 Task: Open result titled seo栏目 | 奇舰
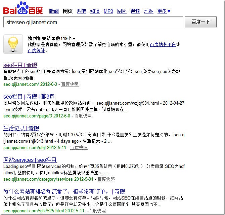point(20,65)
